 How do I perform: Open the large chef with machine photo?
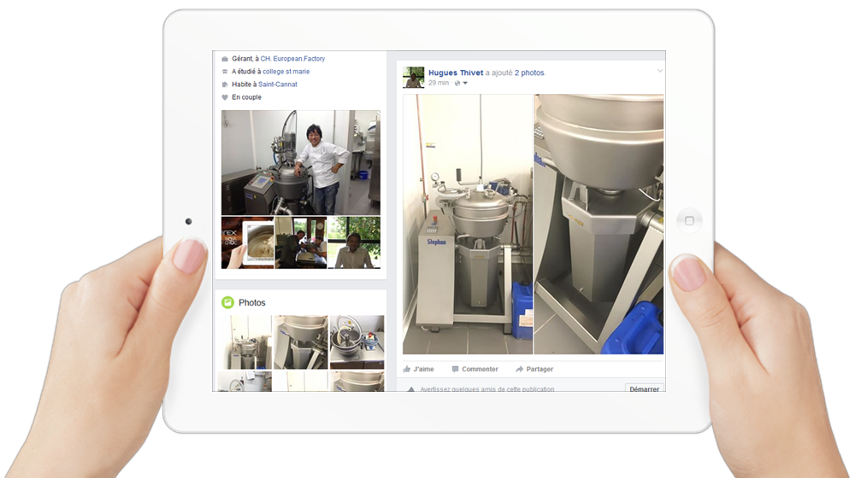[x=301, y=162]
